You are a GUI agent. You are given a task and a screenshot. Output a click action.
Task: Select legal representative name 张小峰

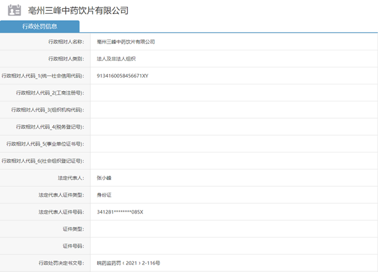click(x=103, y=178)
